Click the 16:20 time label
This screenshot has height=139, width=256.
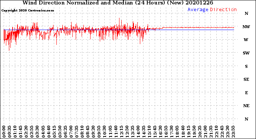pyautogui.click(x=160, y=132)
